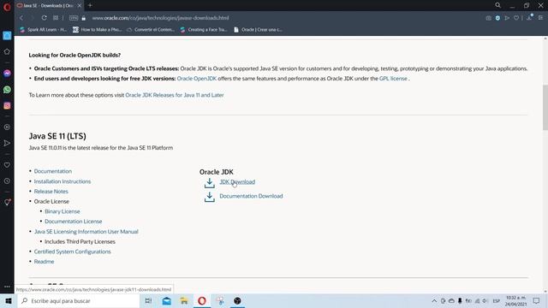Open the Convertir el Conten... bookmark
The width and height of the screenshot is (548, 308).
point(151,30)
